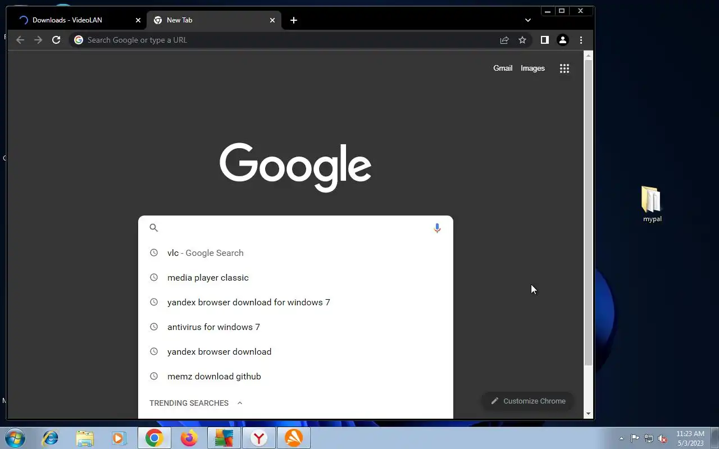Open the Google apps grid

point(565,68)
